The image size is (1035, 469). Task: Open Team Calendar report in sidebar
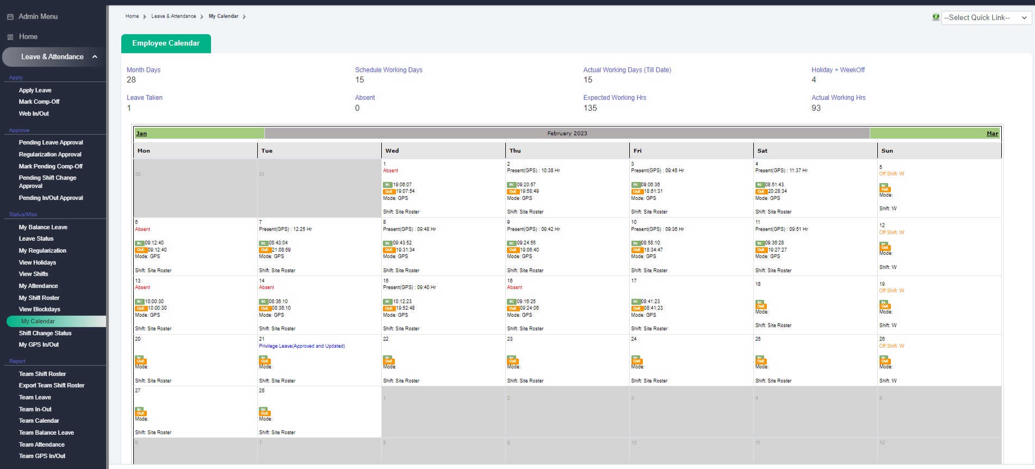(x=39, y=421)
